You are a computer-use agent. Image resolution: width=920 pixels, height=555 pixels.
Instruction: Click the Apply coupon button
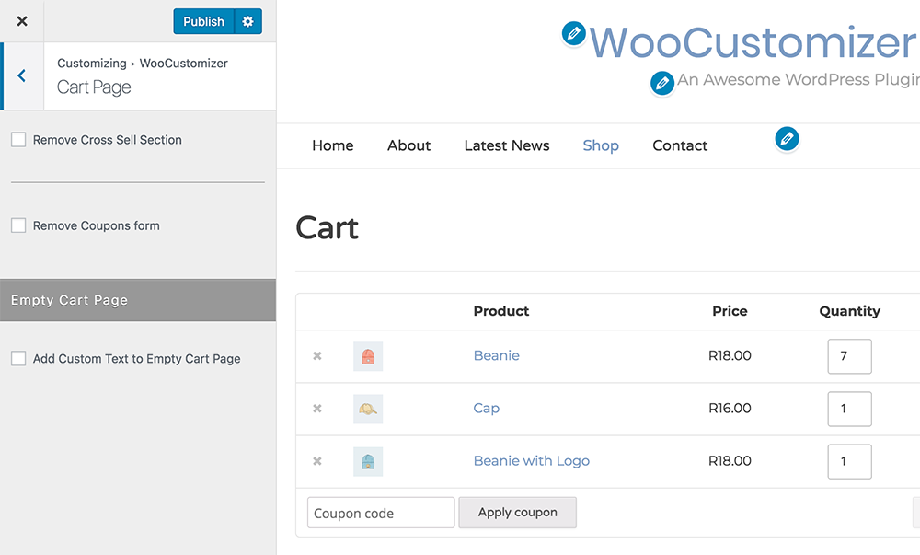click(517, 513)
